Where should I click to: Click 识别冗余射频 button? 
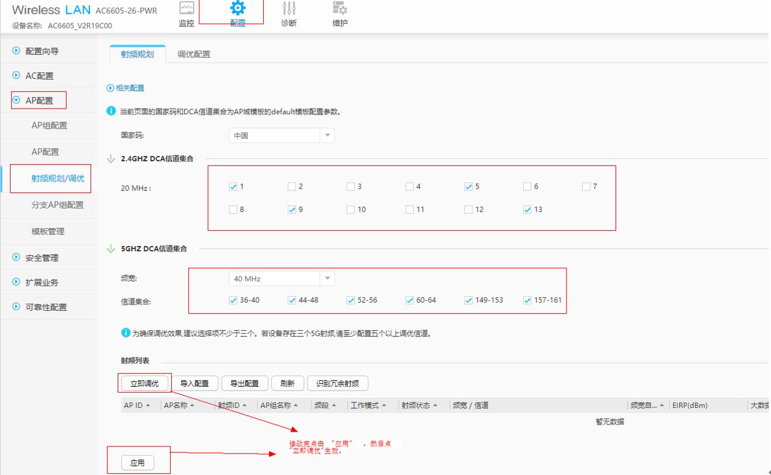click(x=338, y=383)
